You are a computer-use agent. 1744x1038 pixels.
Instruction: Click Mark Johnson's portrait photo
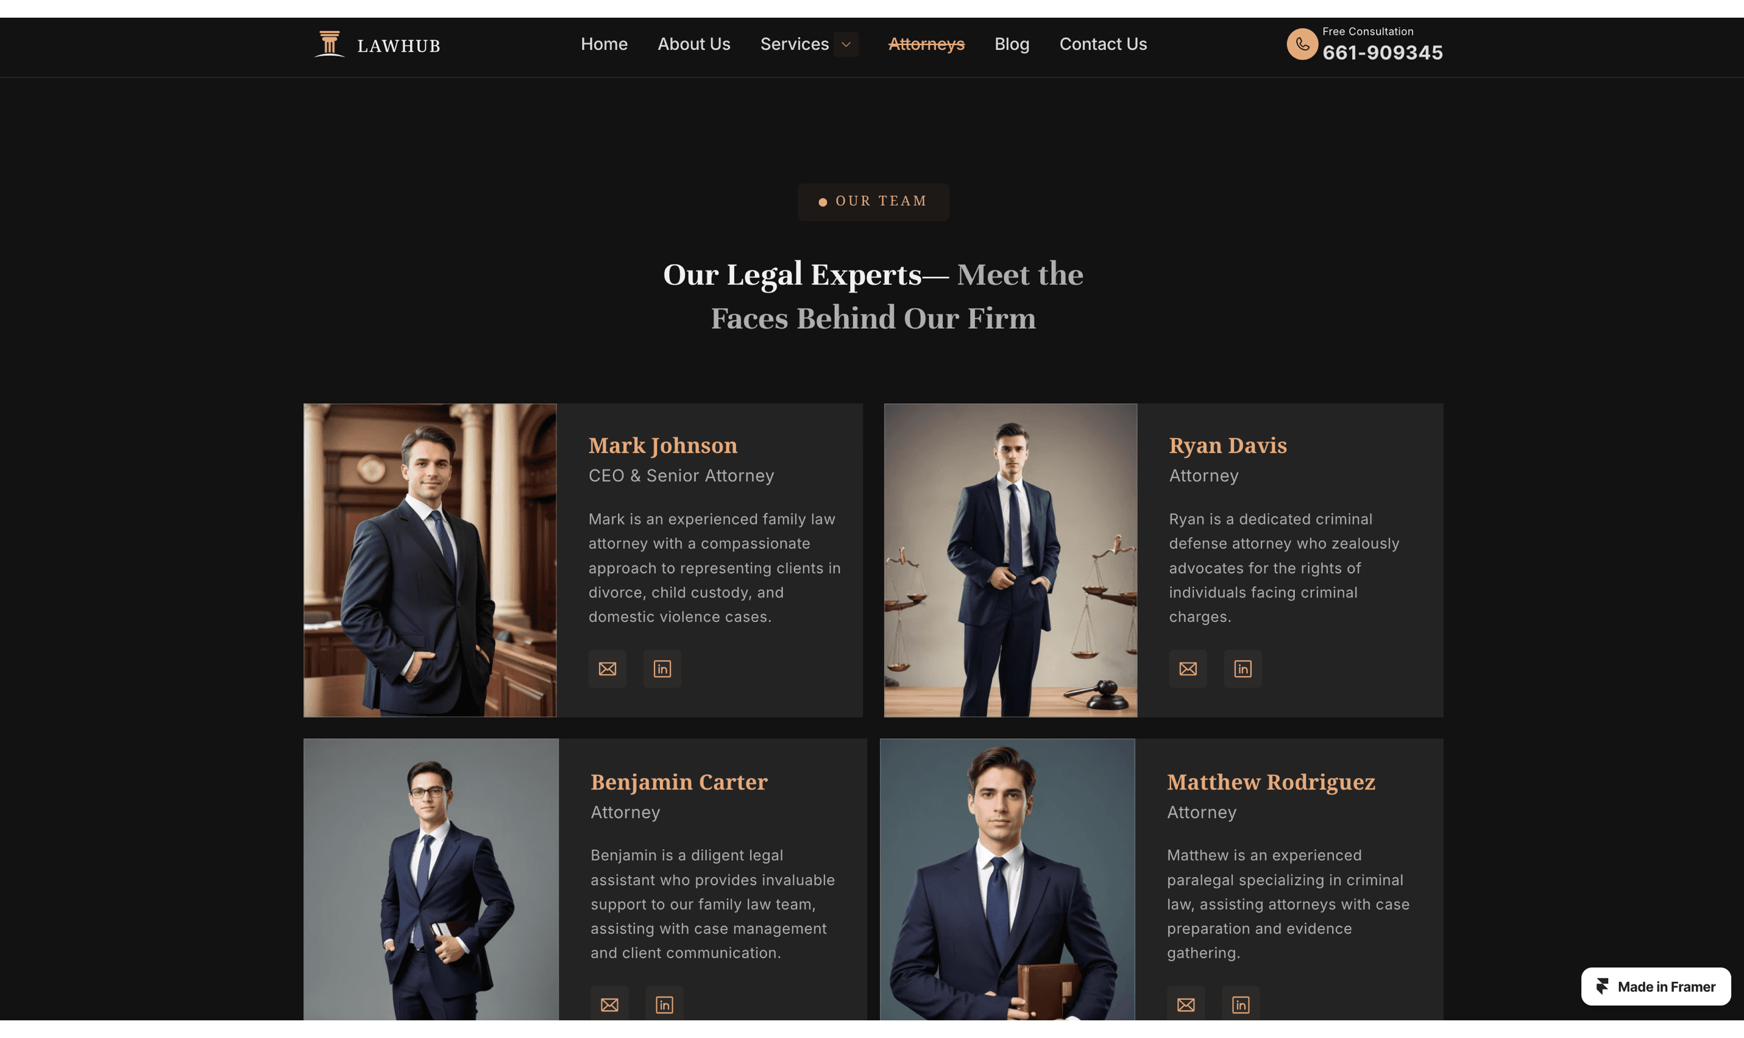[x=430, y=560]
